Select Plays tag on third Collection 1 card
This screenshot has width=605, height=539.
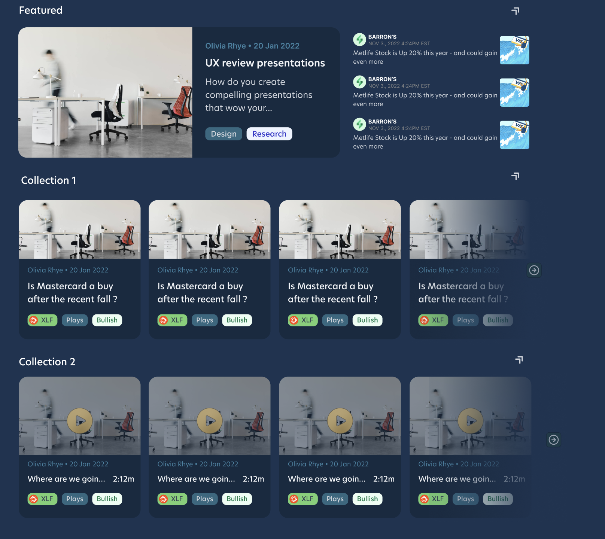tap(335, 320)
